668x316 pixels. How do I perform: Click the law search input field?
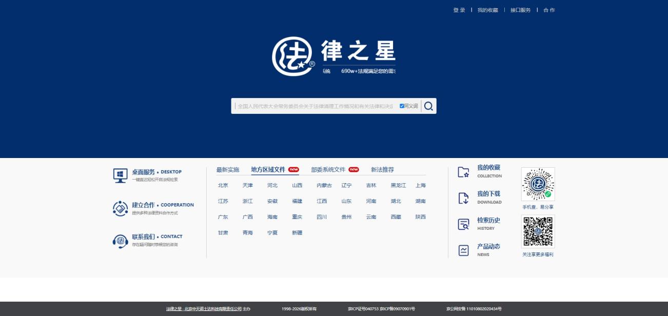pos(315,106)
